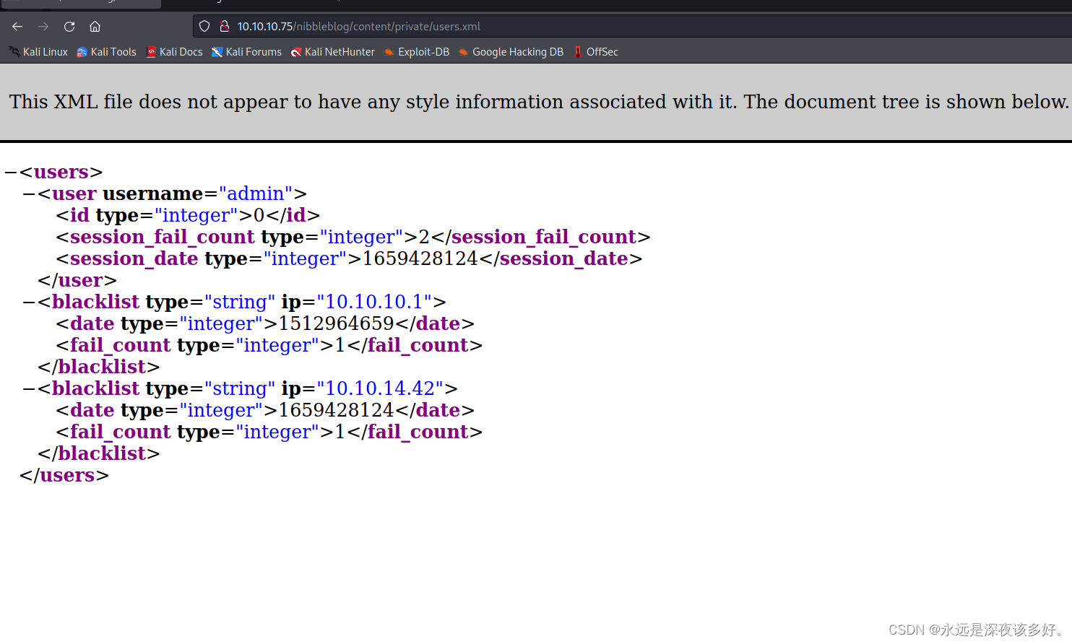The height and width of the screenshot is (644, 1072).
Task: Open the browser home page icon
Action: 95,27
